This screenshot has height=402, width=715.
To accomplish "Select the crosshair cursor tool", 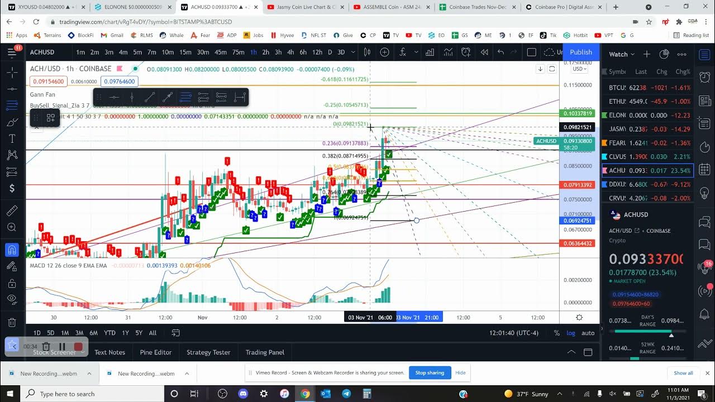I will click(x=12, y=73).
